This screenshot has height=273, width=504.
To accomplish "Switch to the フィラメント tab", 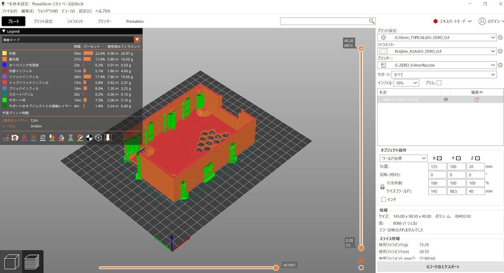I will click(75, 21).
